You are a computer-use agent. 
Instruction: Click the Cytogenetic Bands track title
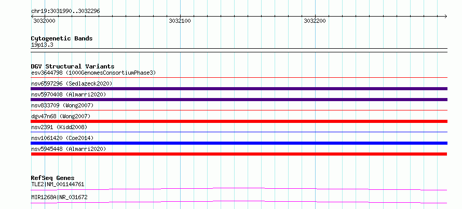point(62,38)
